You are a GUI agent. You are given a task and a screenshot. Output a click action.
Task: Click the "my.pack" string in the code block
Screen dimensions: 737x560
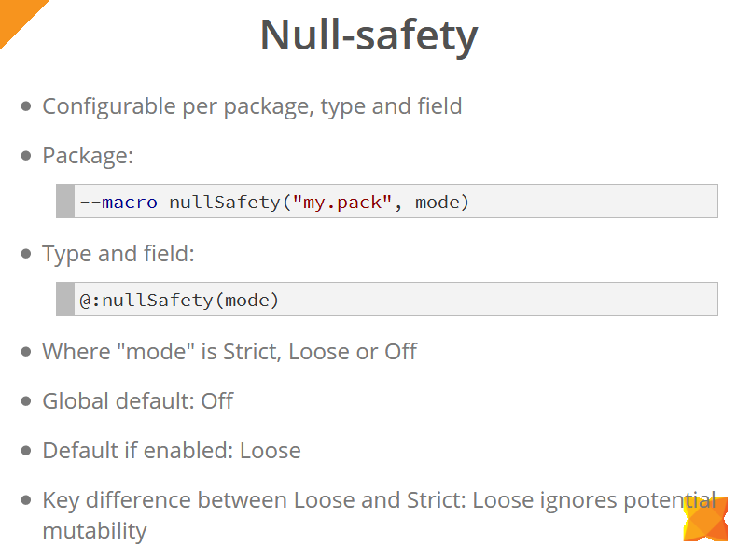[341, 202]
